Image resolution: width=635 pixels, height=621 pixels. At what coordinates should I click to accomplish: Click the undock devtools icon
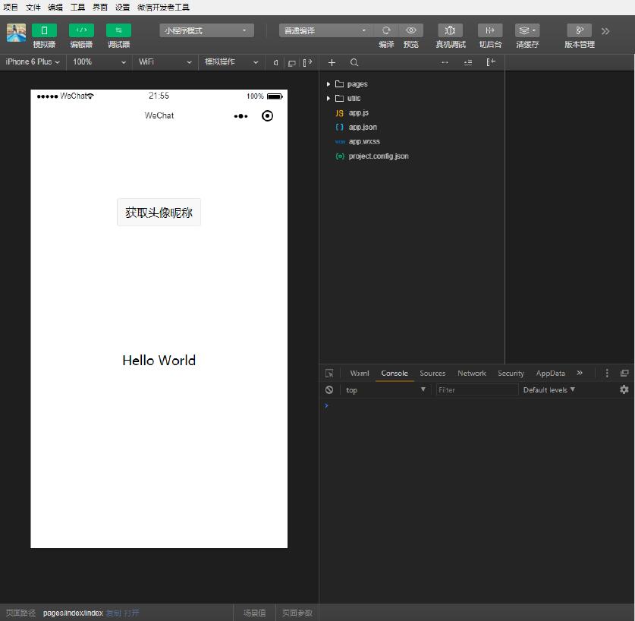624,374
